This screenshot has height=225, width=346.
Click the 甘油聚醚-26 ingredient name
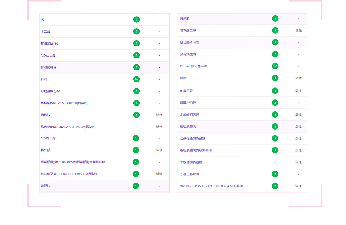50,43
